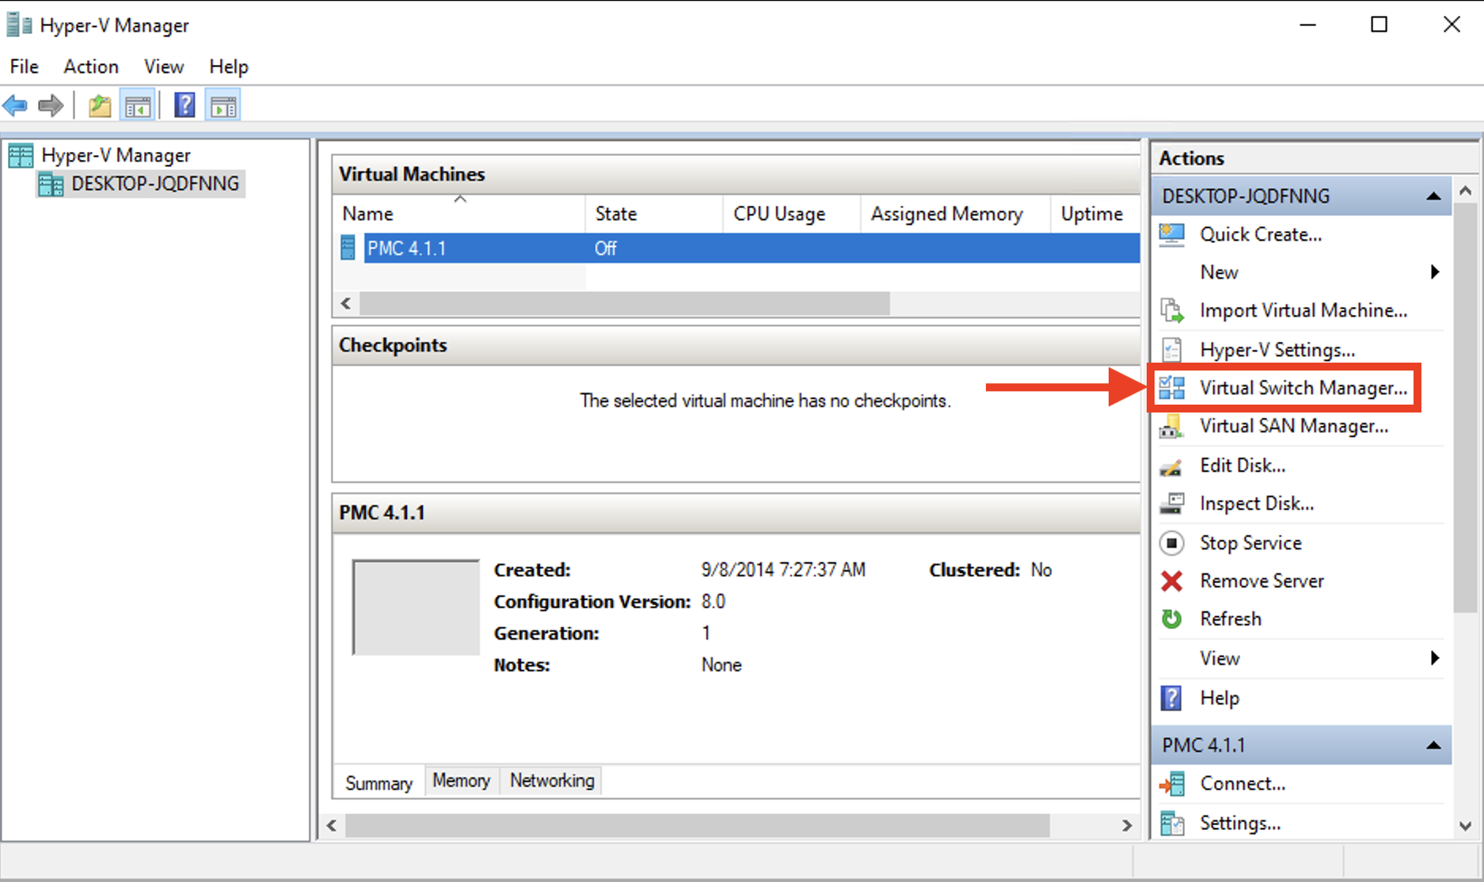This screenshot has height=882, width=1484.
Task: Open Virtual Switch Manager... action
Action: click(1303, 388)
